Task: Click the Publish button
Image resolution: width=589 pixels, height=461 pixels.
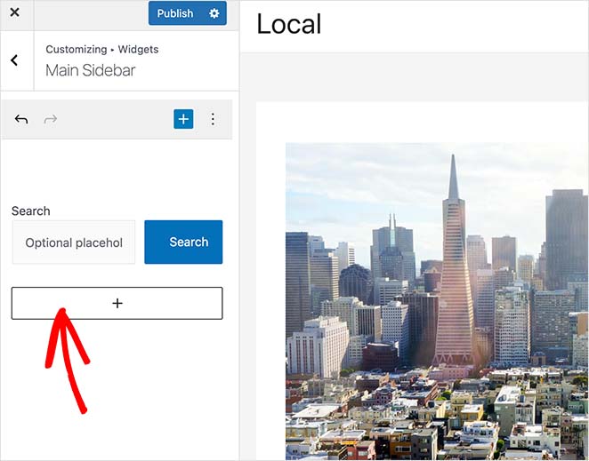Action: (x=174, y=13)
